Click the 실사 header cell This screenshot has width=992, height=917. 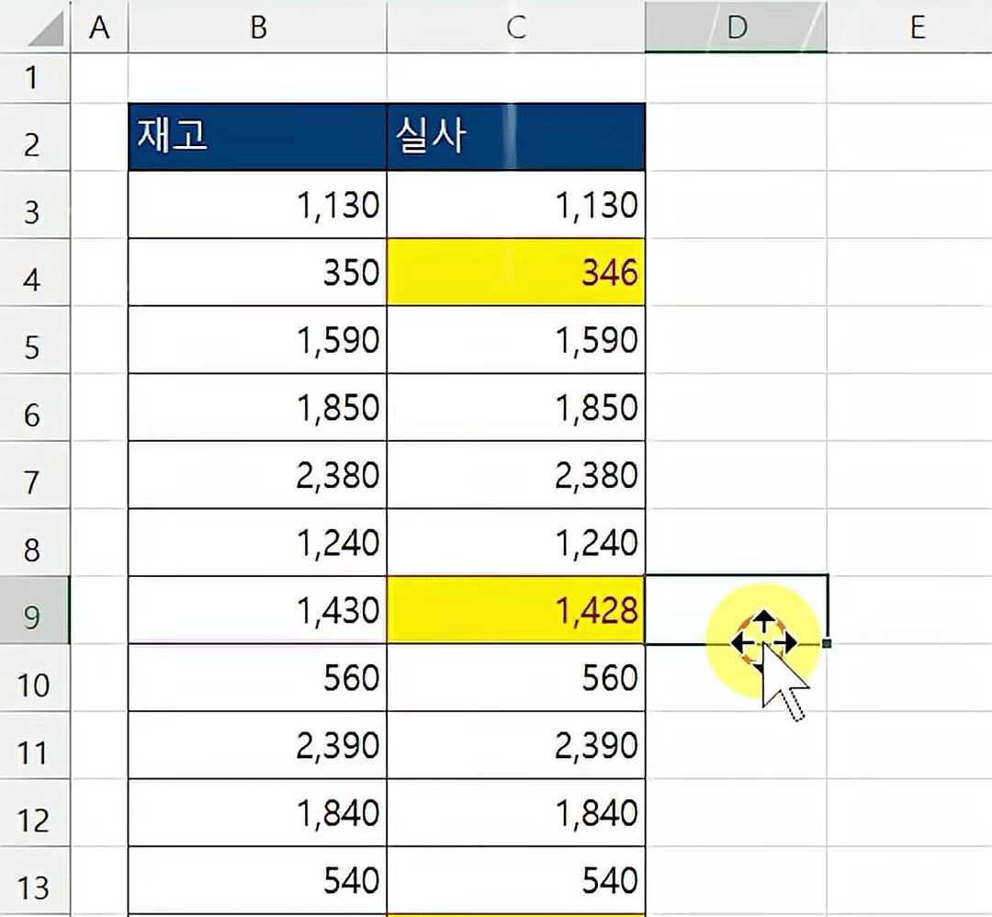point(515,137)
